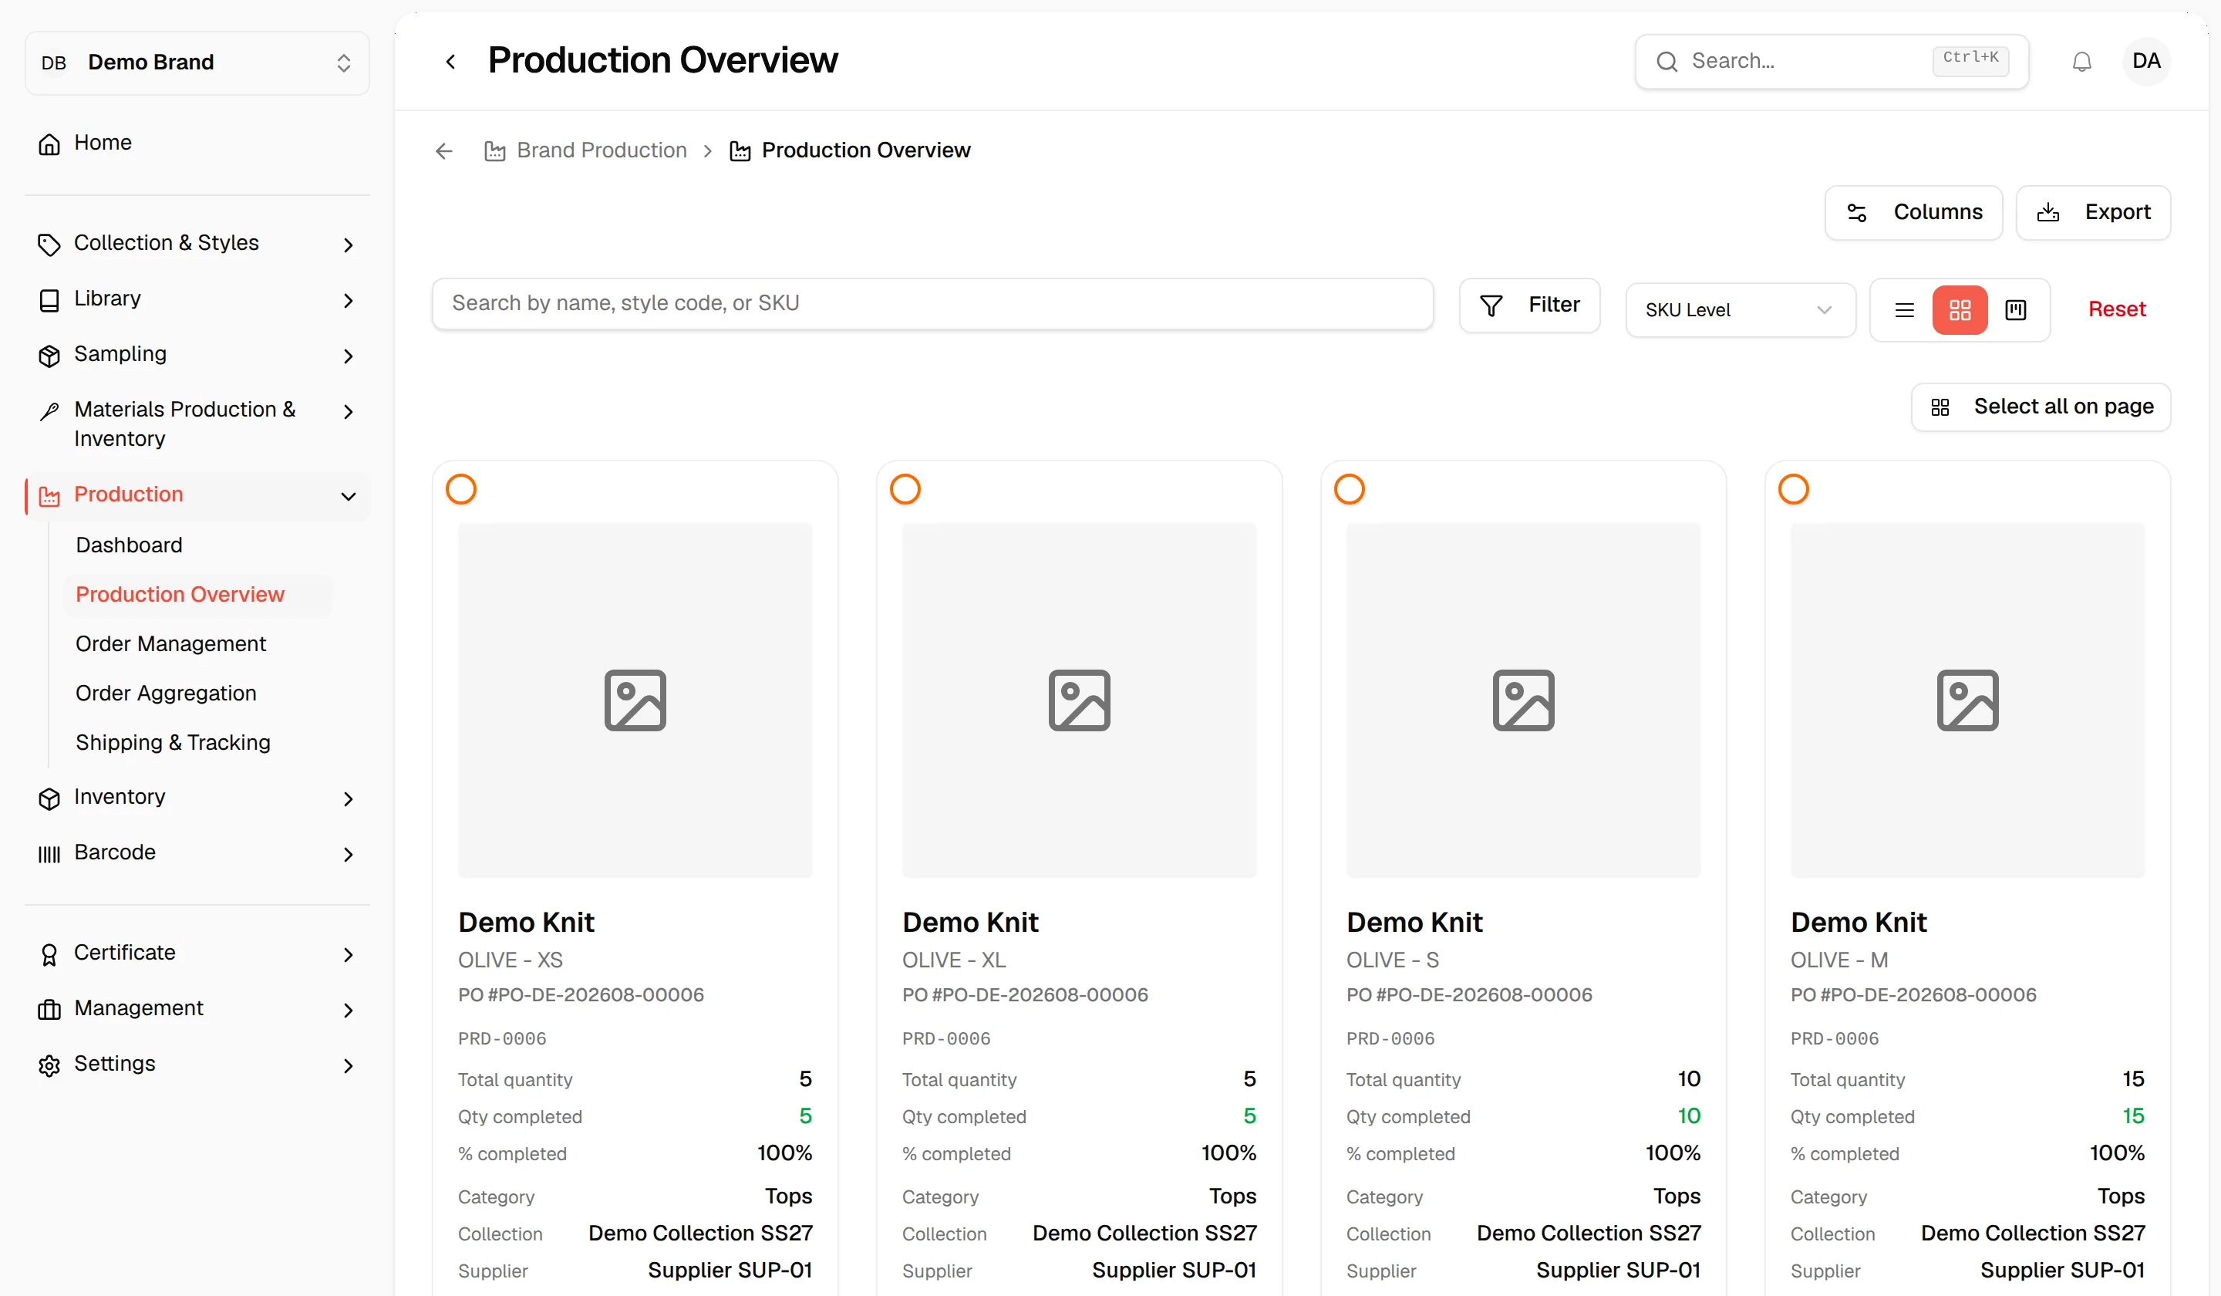Click the Collection & Styles tag icon
This screenshot has width=2221, height=1296.
(49, 245)
